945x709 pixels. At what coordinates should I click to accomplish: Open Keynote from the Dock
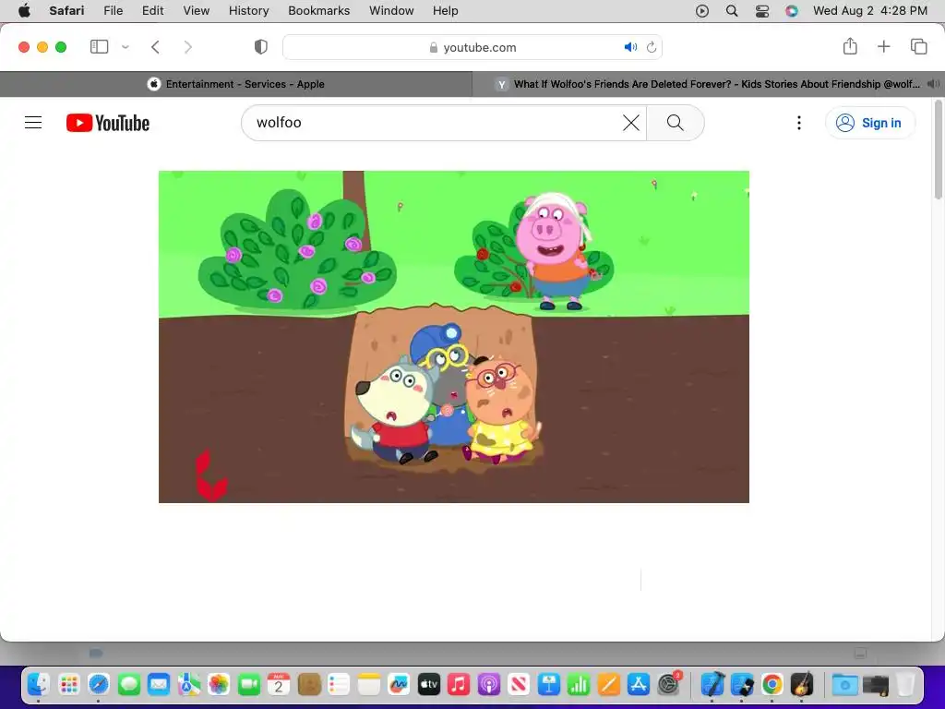(x=548, y=684)
